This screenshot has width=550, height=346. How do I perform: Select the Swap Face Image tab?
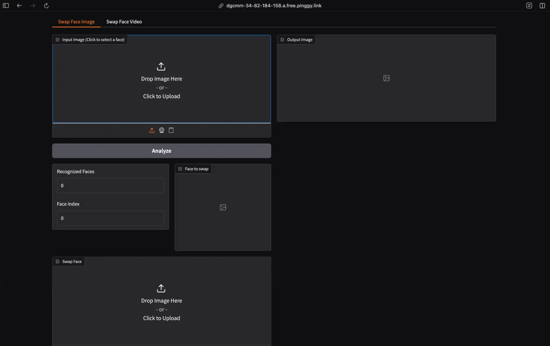point(76,21)
